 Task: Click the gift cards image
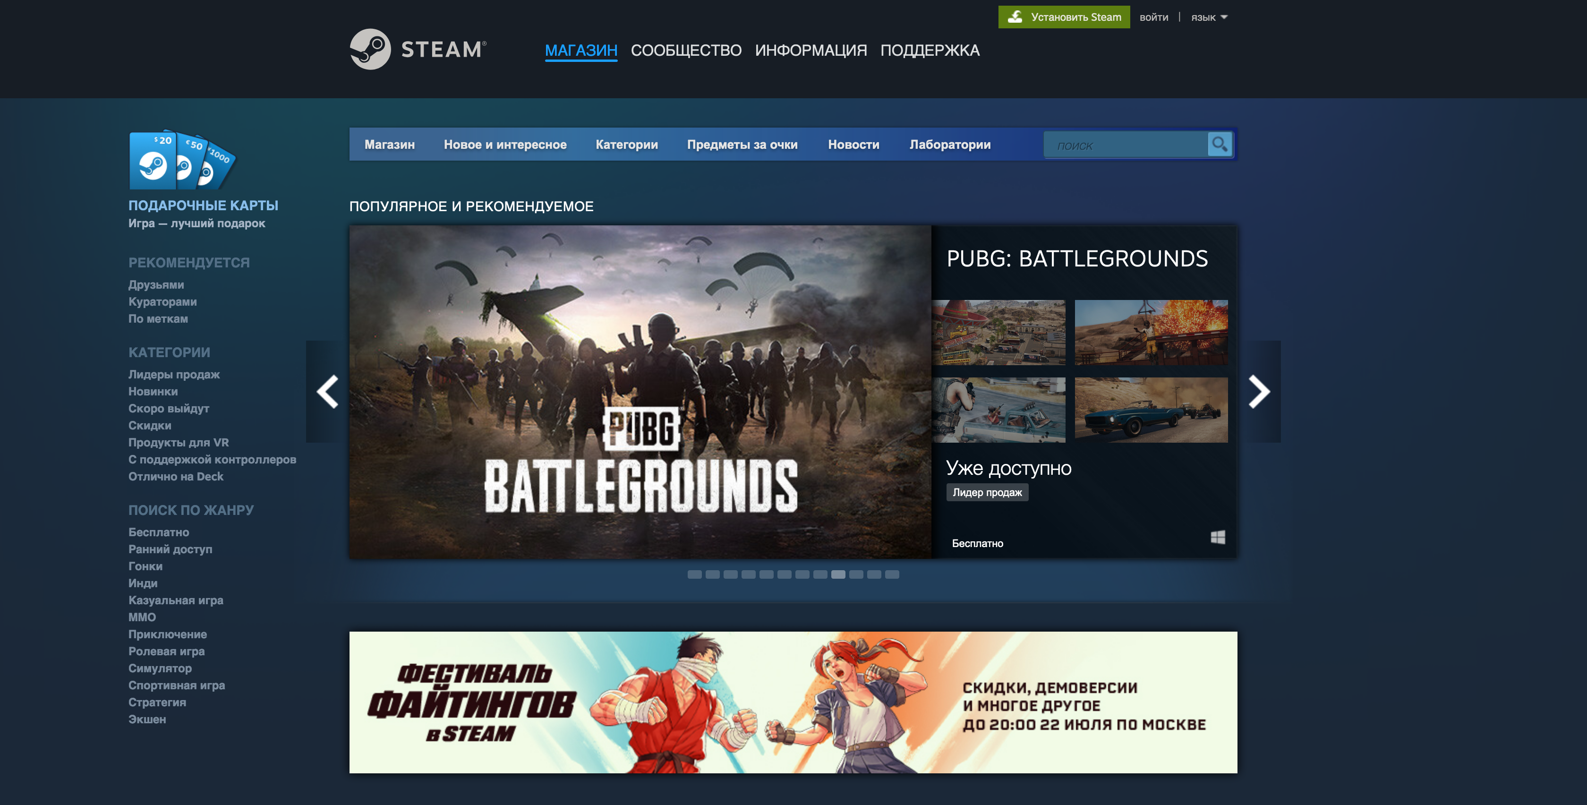[x=182, y=160]
